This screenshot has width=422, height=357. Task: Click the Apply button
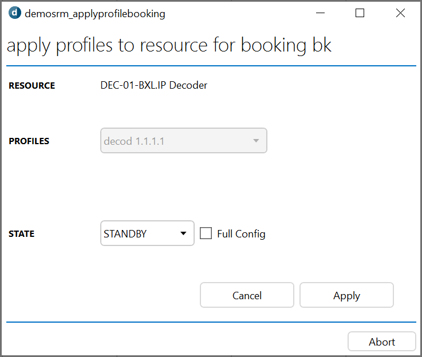pos(346,295)
